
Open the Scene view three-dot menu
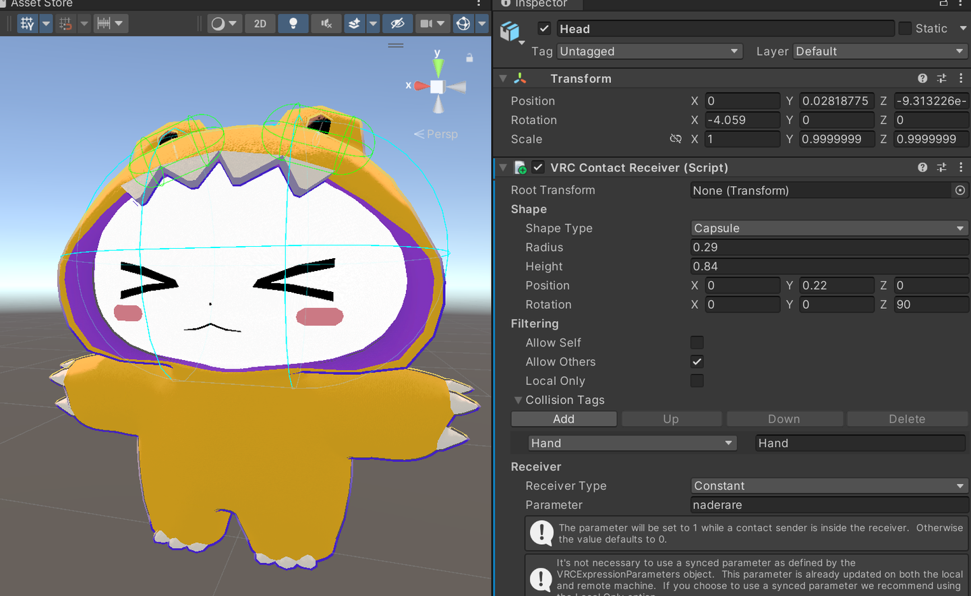point(479,3)
